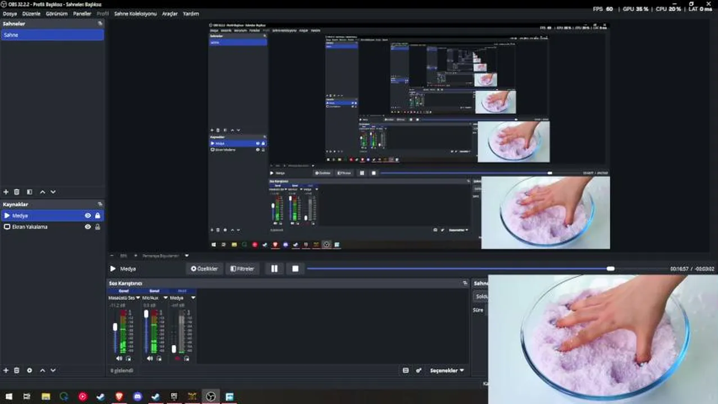
Task: Mute the Masaüstü Ses channel
Action: (119, 358)
